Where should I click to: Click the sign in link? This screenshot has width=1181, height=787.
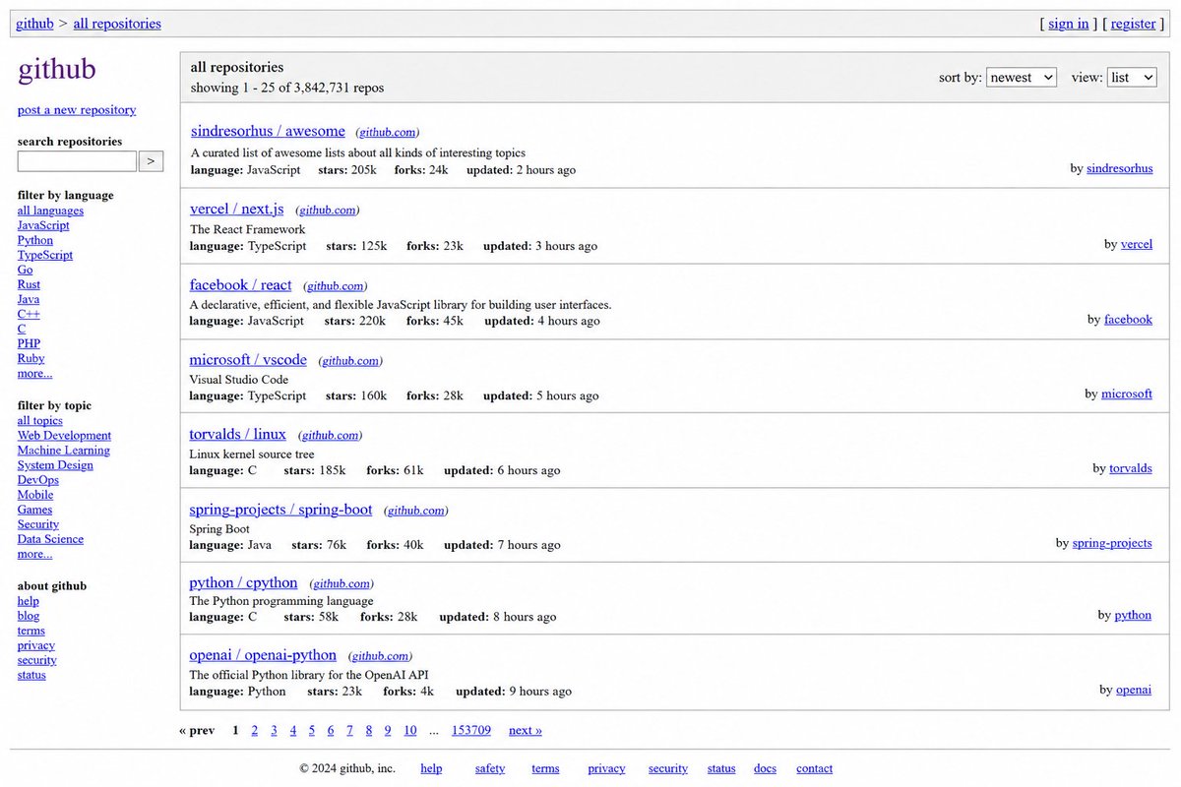1069,24
